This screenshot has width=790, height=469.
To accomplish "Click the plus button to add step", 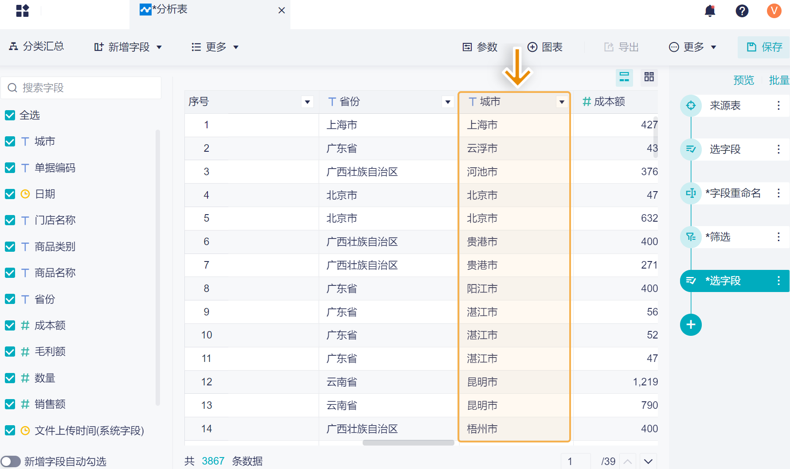I will coord(691,325).
